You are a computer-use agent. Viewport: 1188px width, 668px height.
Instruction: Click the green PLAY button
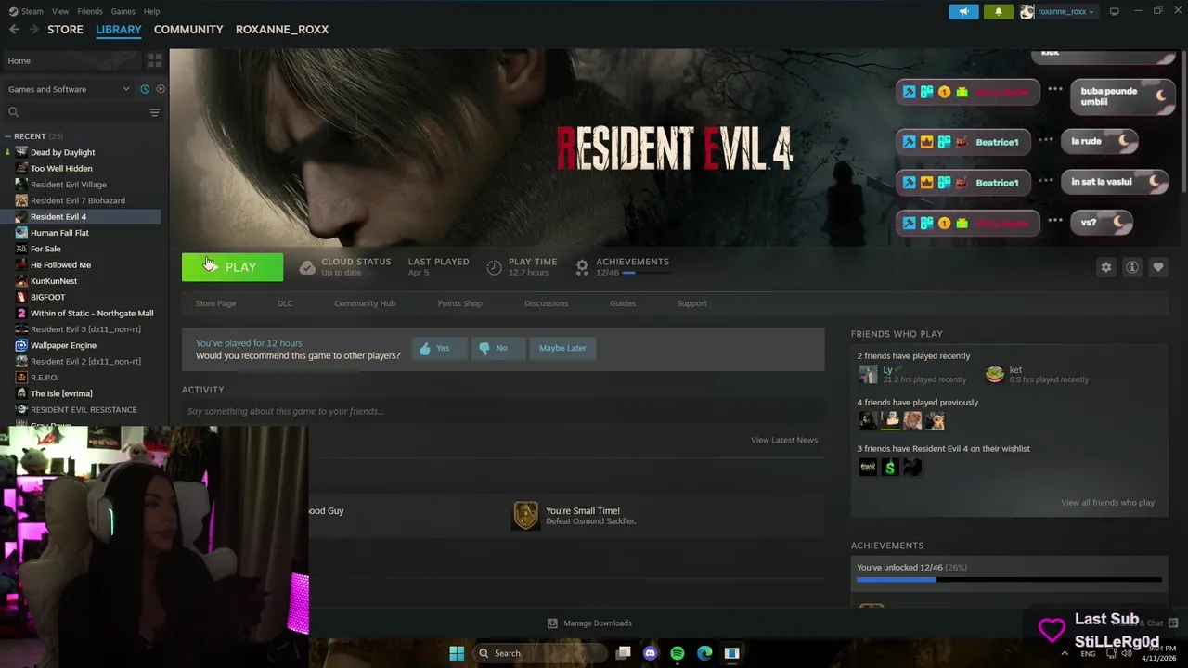point(232,267)
